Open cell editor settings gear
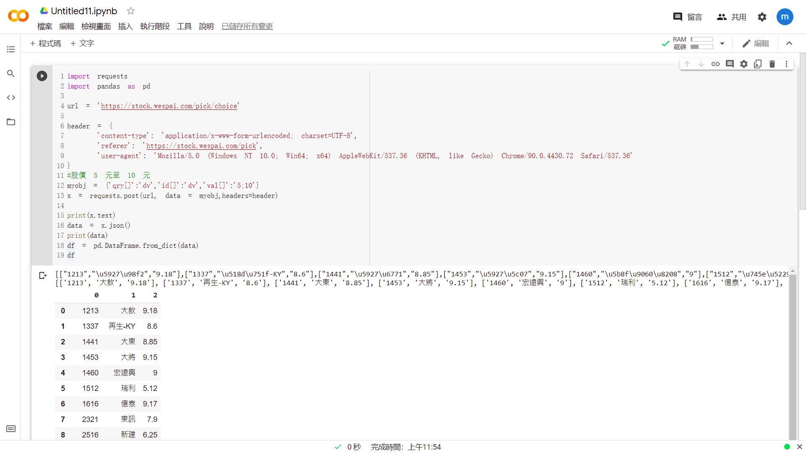The height and width of the screenshot is (453, 806). 744,64
